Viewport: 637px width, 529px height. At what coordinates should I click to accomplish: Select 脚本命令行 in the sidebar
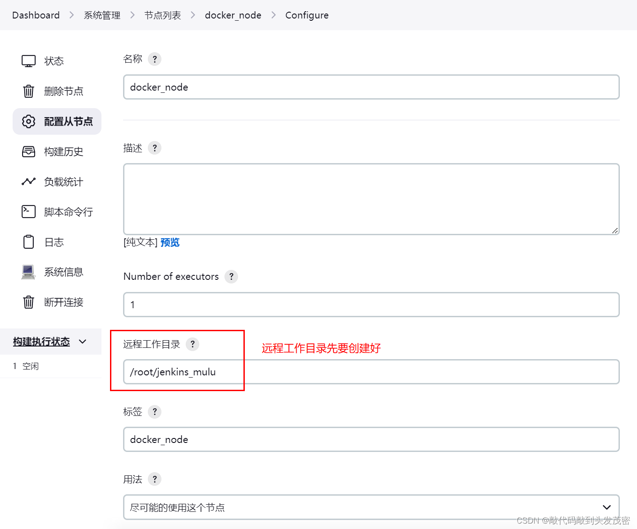57,211
